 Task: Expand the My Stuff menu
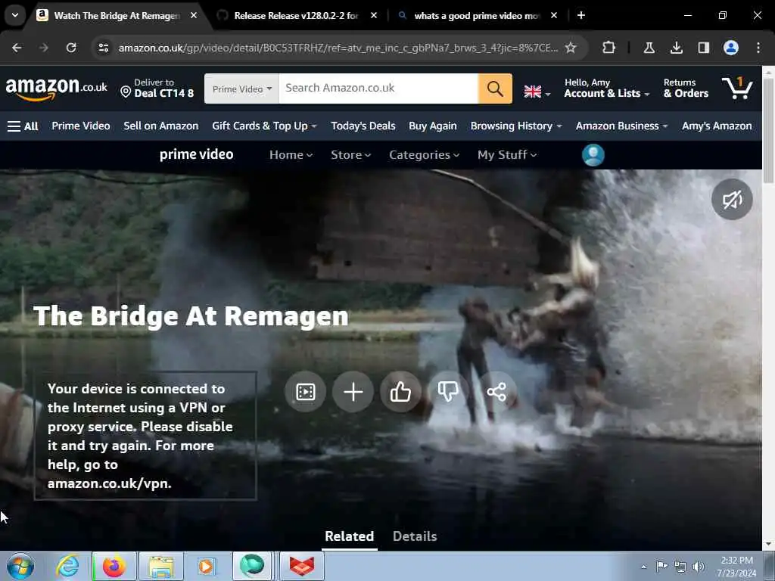[506, 155]
